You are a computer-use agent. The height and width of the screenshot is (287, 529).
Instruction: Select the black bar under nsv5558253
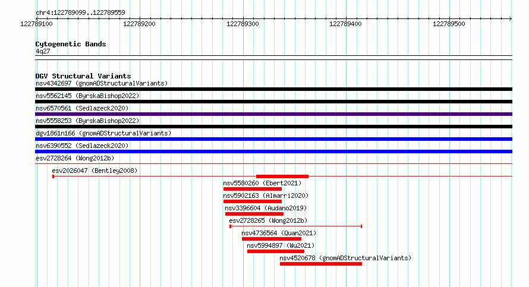[273, 127]
